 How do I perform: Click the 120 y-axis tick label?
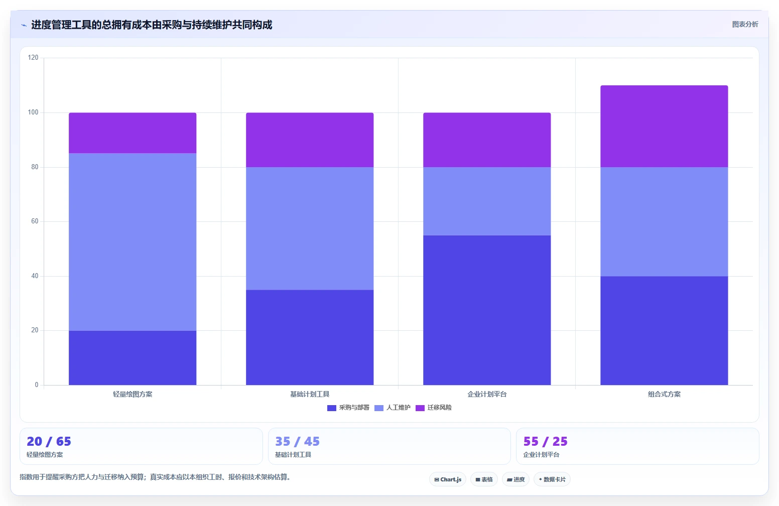33,58
